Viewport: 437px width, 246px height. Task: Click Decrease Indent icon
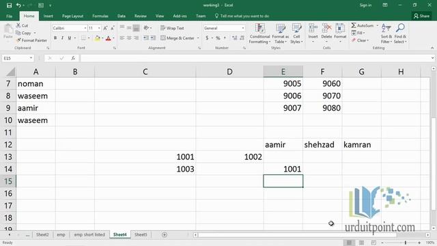click(145, 38)
